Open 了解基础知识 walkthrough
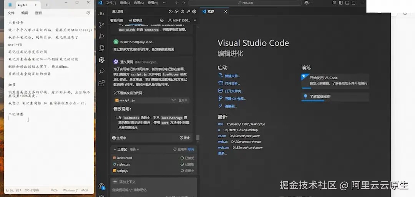415x197 pixels. (335, 96)
